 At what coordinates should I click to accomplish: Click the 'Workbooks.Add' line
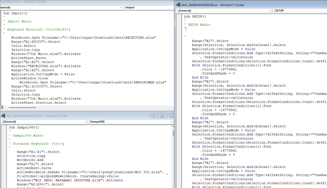tap(30, 160)
